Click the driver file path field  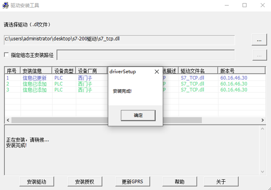pyautogui.click(x=119, y=40)
